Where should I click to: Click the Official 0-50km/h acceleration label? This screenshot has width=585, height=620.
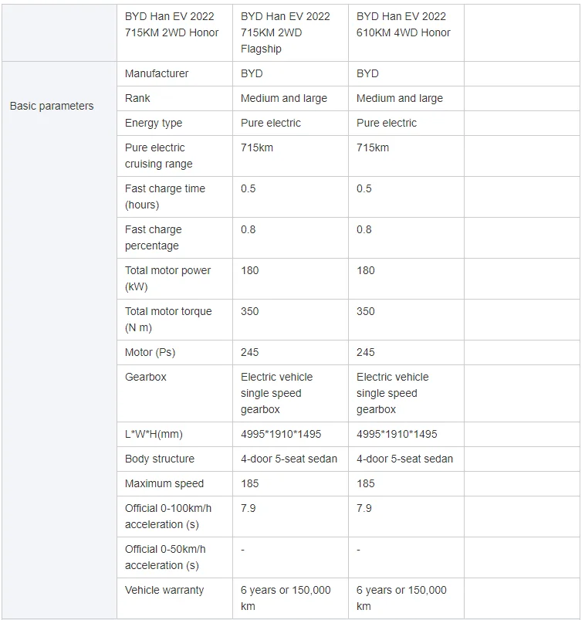point(165,557)
